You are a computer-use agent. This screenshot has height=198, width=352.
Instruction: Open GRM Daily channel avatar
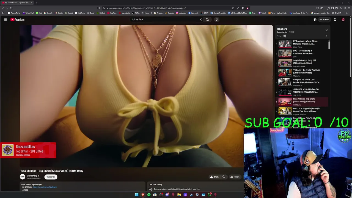click(x=23, y=177)
